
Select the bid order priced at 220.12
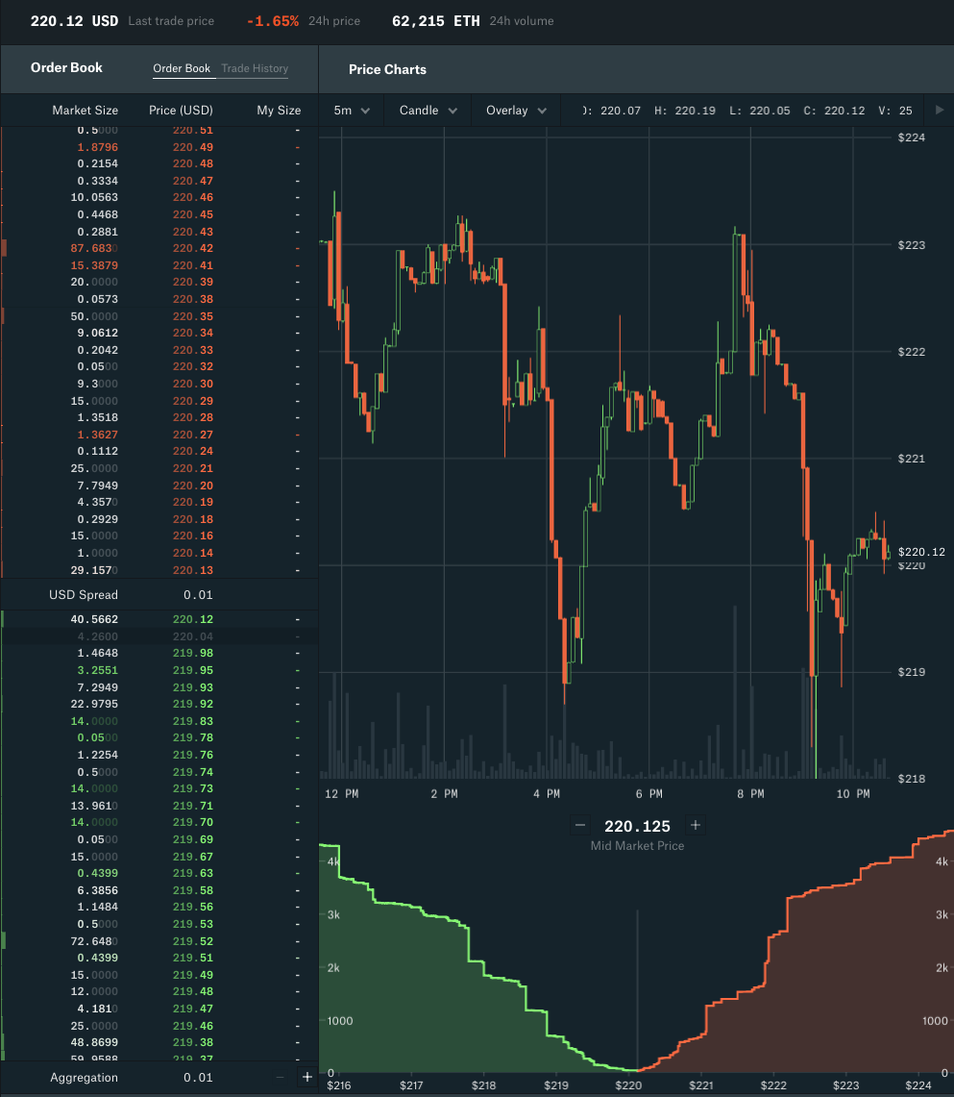pyautogui.click(x=158, y=619)
